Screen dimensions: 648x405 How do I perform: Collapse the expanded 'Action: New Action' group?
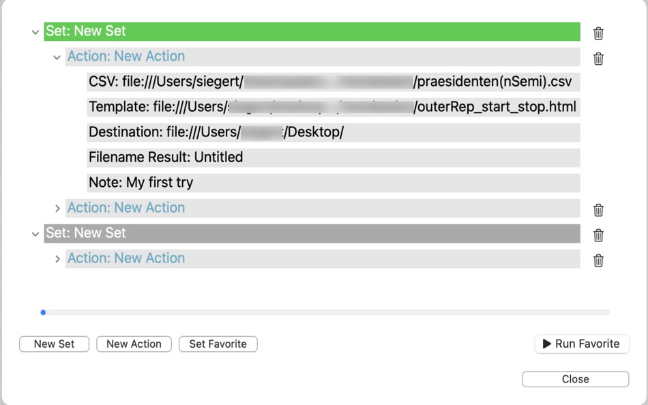[x=57, y=57]
